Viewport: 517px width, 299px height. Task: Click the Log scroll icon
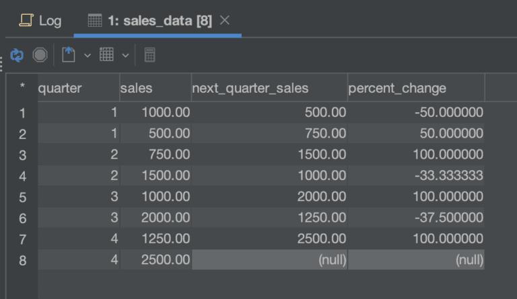(x=26, y=20)
